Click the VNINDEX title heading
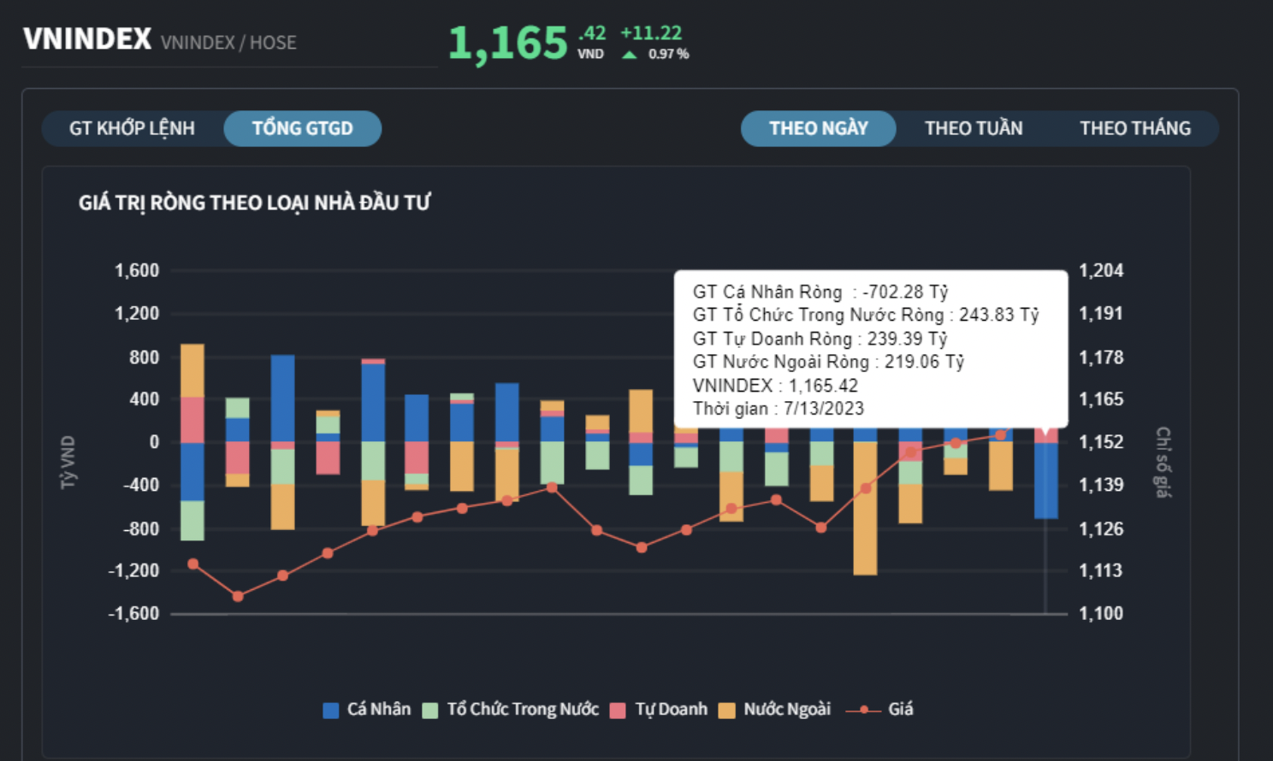This screenshot has width=1273, height=761. pyautogui.click(x=87, y=39)
